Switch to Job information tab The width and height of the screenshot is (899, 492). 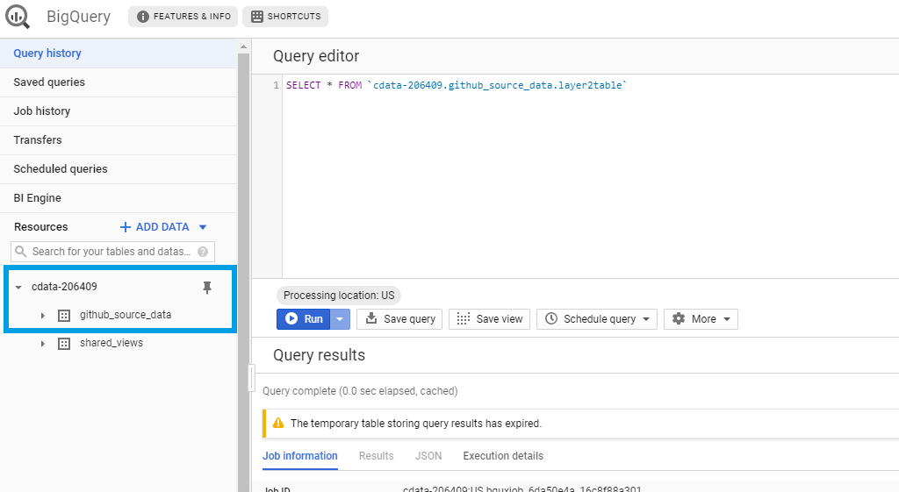[x=300, y=456]
